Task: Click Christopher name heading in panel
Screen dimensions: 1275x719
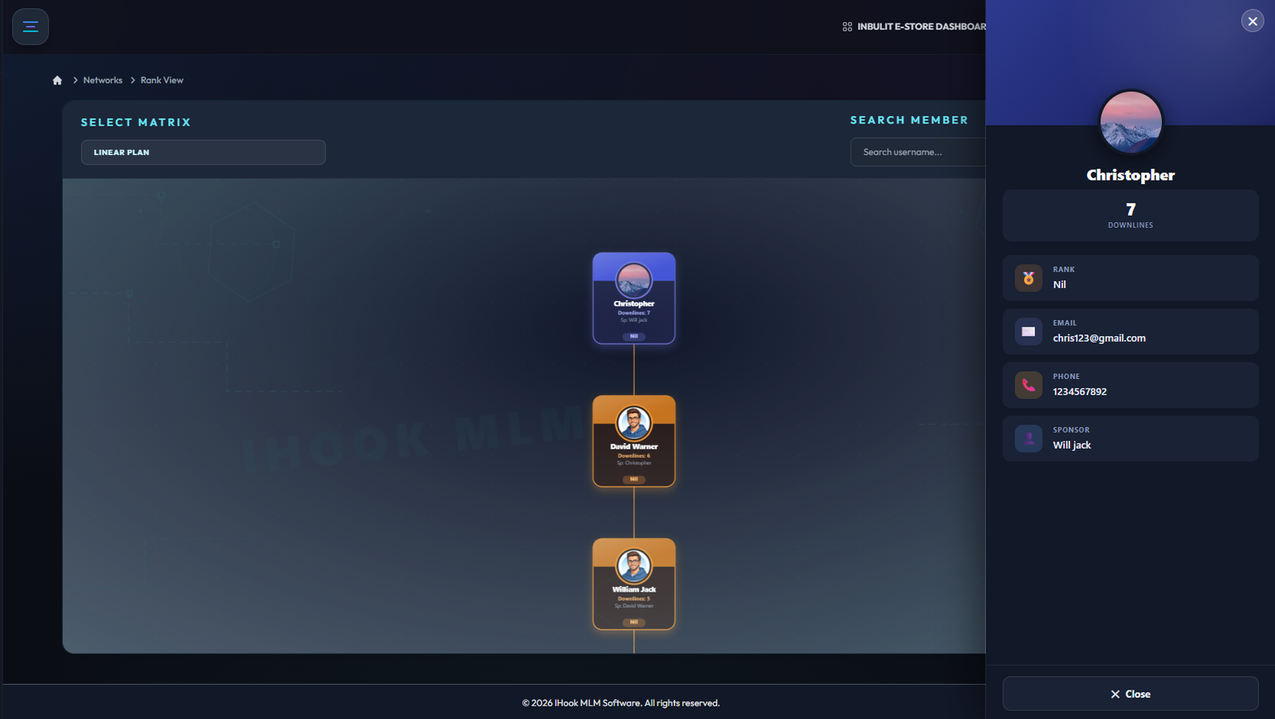Action: [x=1131, y=175]
